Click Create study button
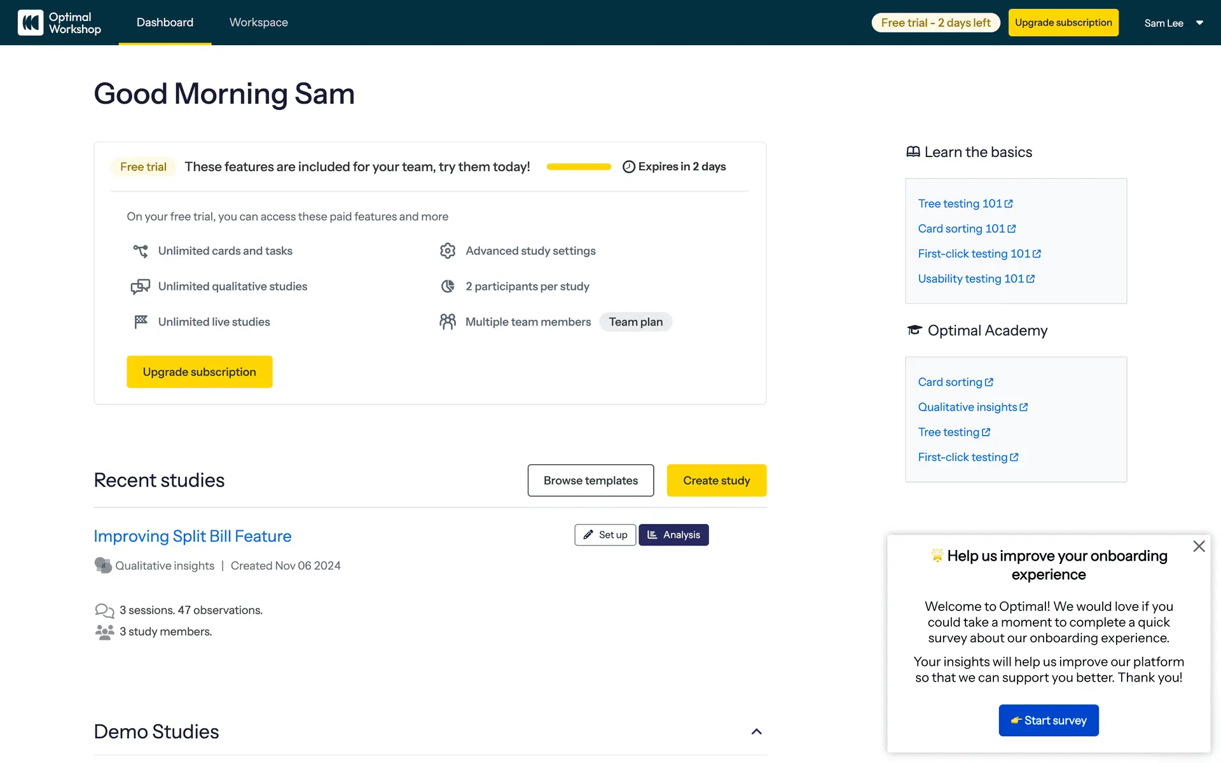 [x=716, y=481]
